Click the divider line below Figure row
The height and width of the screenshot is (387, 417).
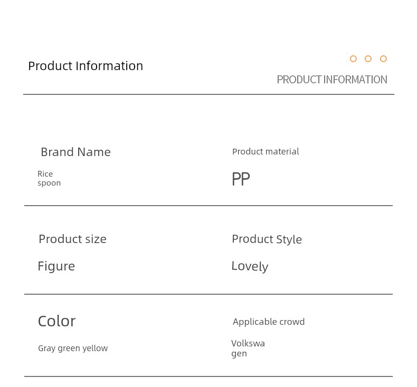209,294
